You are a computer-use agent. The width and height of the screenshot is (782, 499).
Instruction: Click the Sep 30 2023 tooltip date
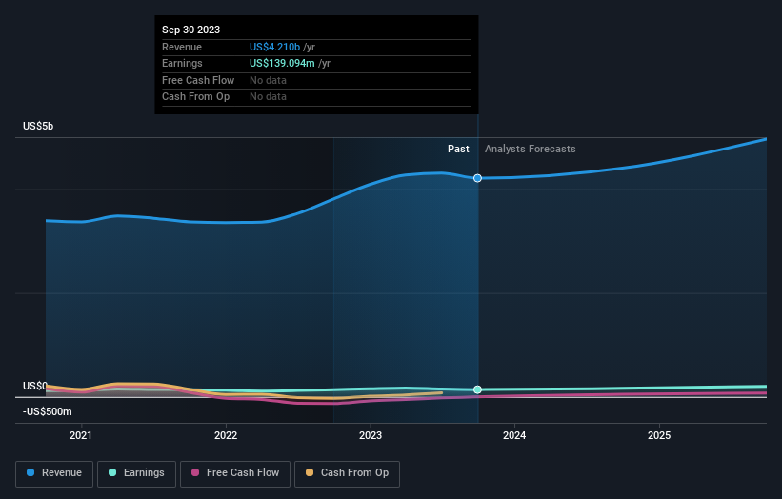point(191,30)
